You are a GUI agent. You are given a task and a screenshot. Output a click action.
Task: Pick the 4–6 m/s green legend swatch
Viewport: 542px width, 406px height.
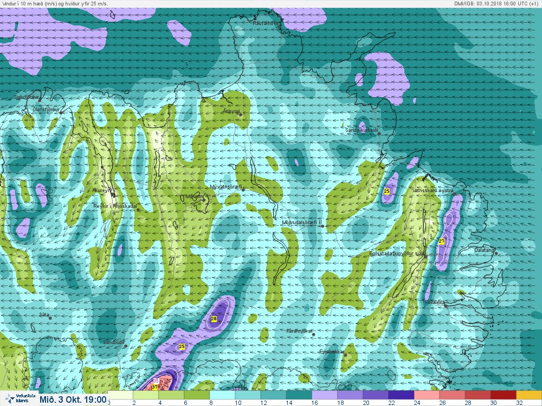click(x=171, y=395)
